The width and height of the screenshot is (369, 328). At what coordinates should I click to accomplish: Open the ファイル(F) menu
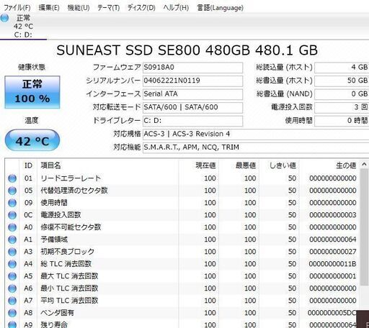(x=17, y=8)
